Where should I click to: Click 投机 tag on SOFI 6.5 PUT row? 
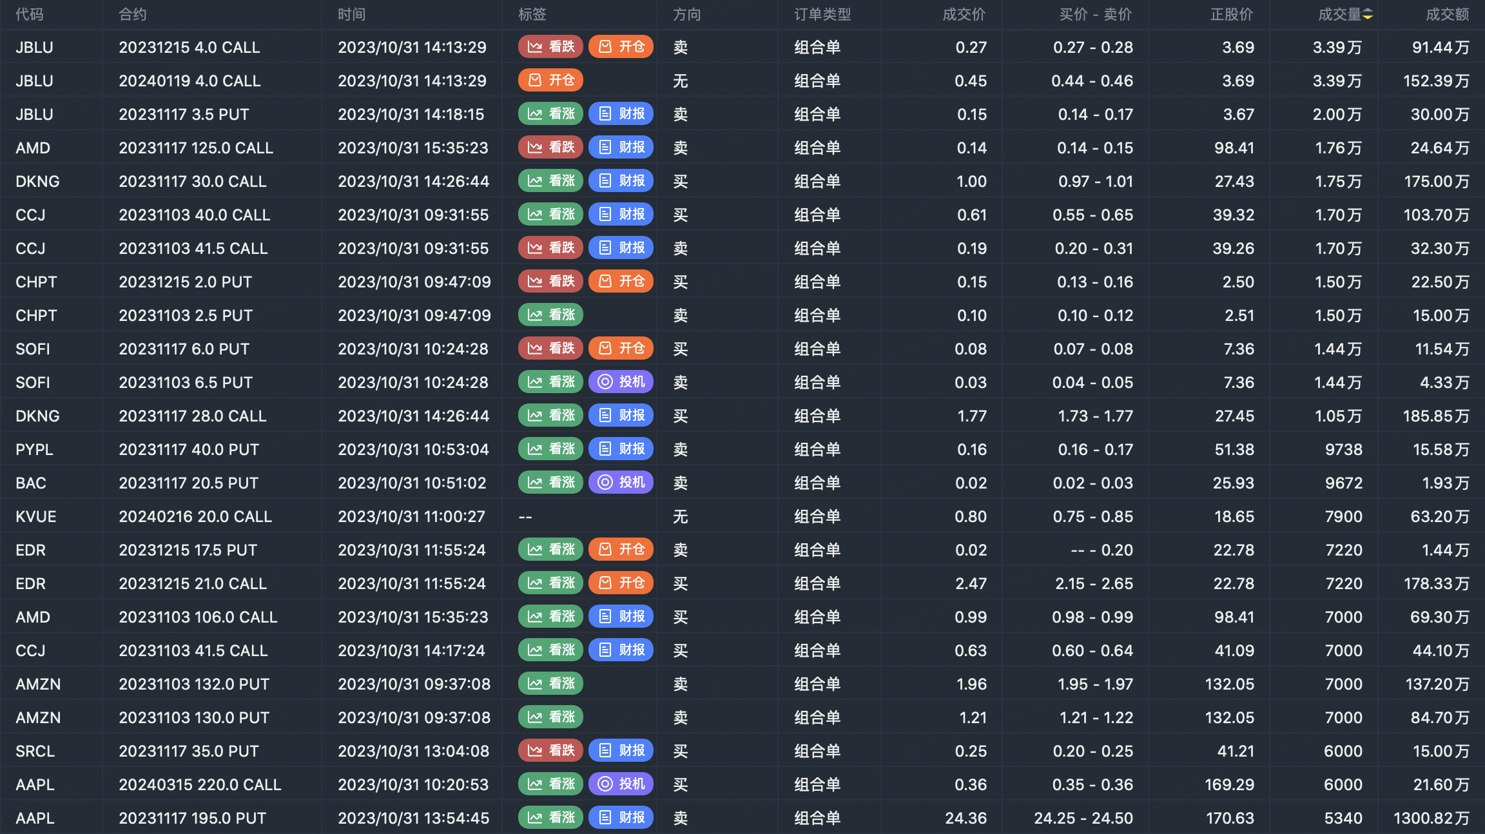coord(621,382)
